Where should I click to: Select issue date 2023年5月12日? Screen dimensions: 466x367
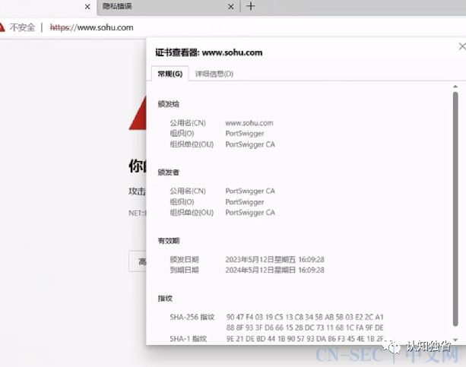(274, 260)
